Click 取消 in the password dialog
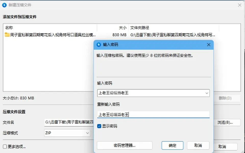The height and width of the screenshot is (153, 245). click(198, 146)
